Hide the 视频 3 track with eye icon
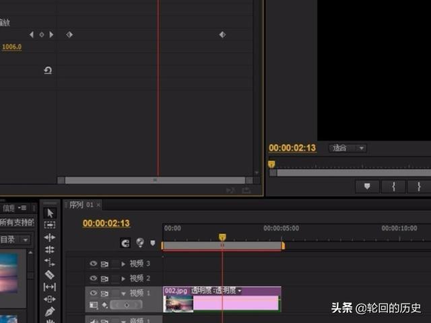 [94, 264]
